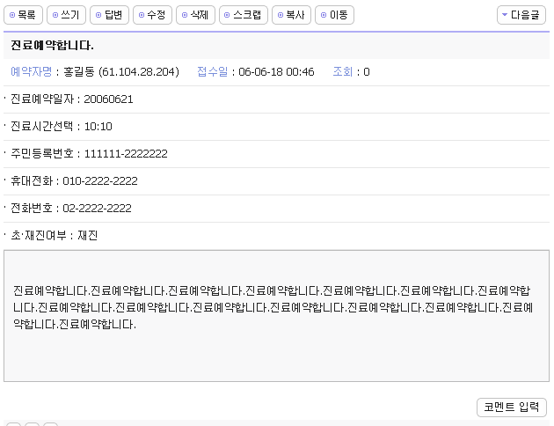
Task: Copy the post with 복사 button
Action: (x=291, y=15)
